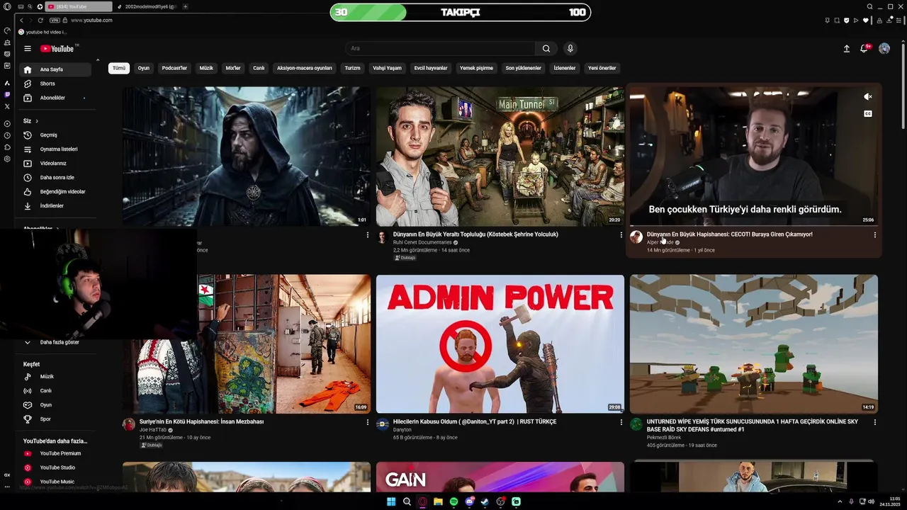Open Windows Start on the taskbar
The height and width of the screenshot is (510, 907).
click(391, 501)
